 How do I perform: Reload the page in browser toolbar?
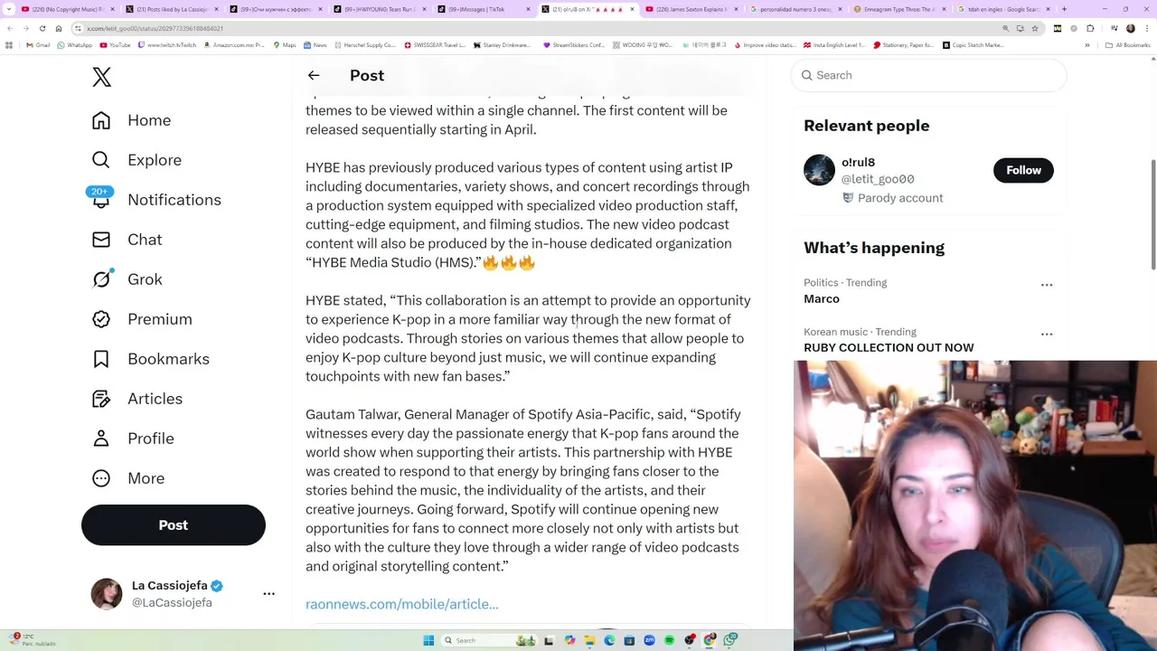[x=42, y=28]
